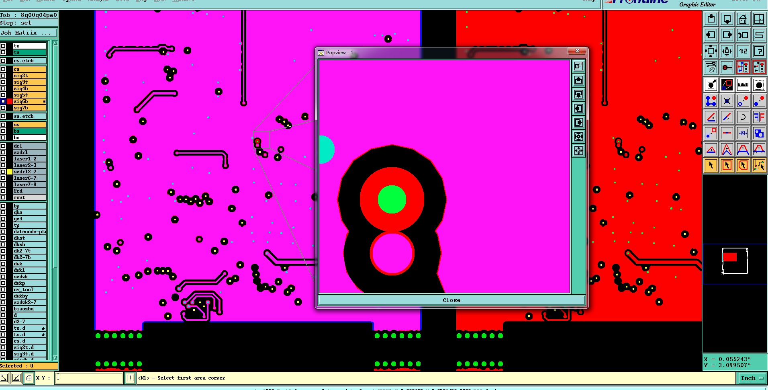Viewport: 768px width, 390px height.
Task: Click the Close button in Popview
Action: click(451, 300)
